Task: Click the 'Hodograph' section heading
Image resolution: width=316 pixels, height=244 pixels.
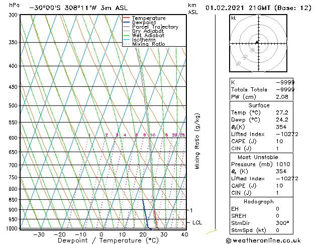Action: click(x=259, y=202)
